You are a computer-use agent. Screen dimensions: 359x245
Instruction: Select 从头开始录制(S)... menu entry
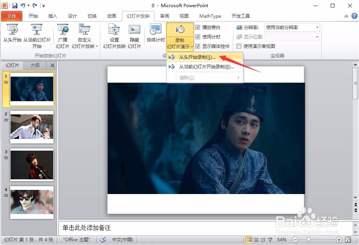[205, 57]
